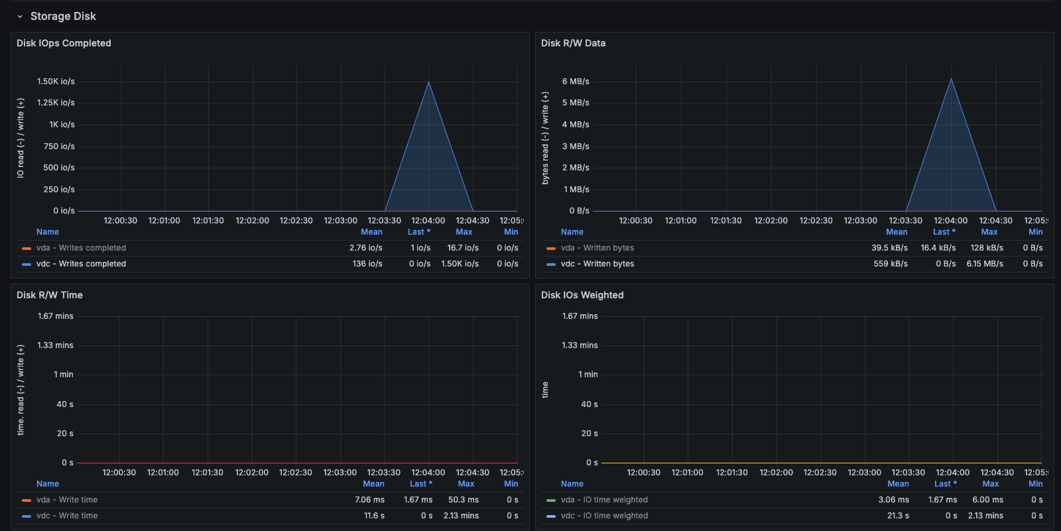Sort Disk R/W Data legend by Max
This screenshot has height=531, width=1061.
(x=989, y=232)
